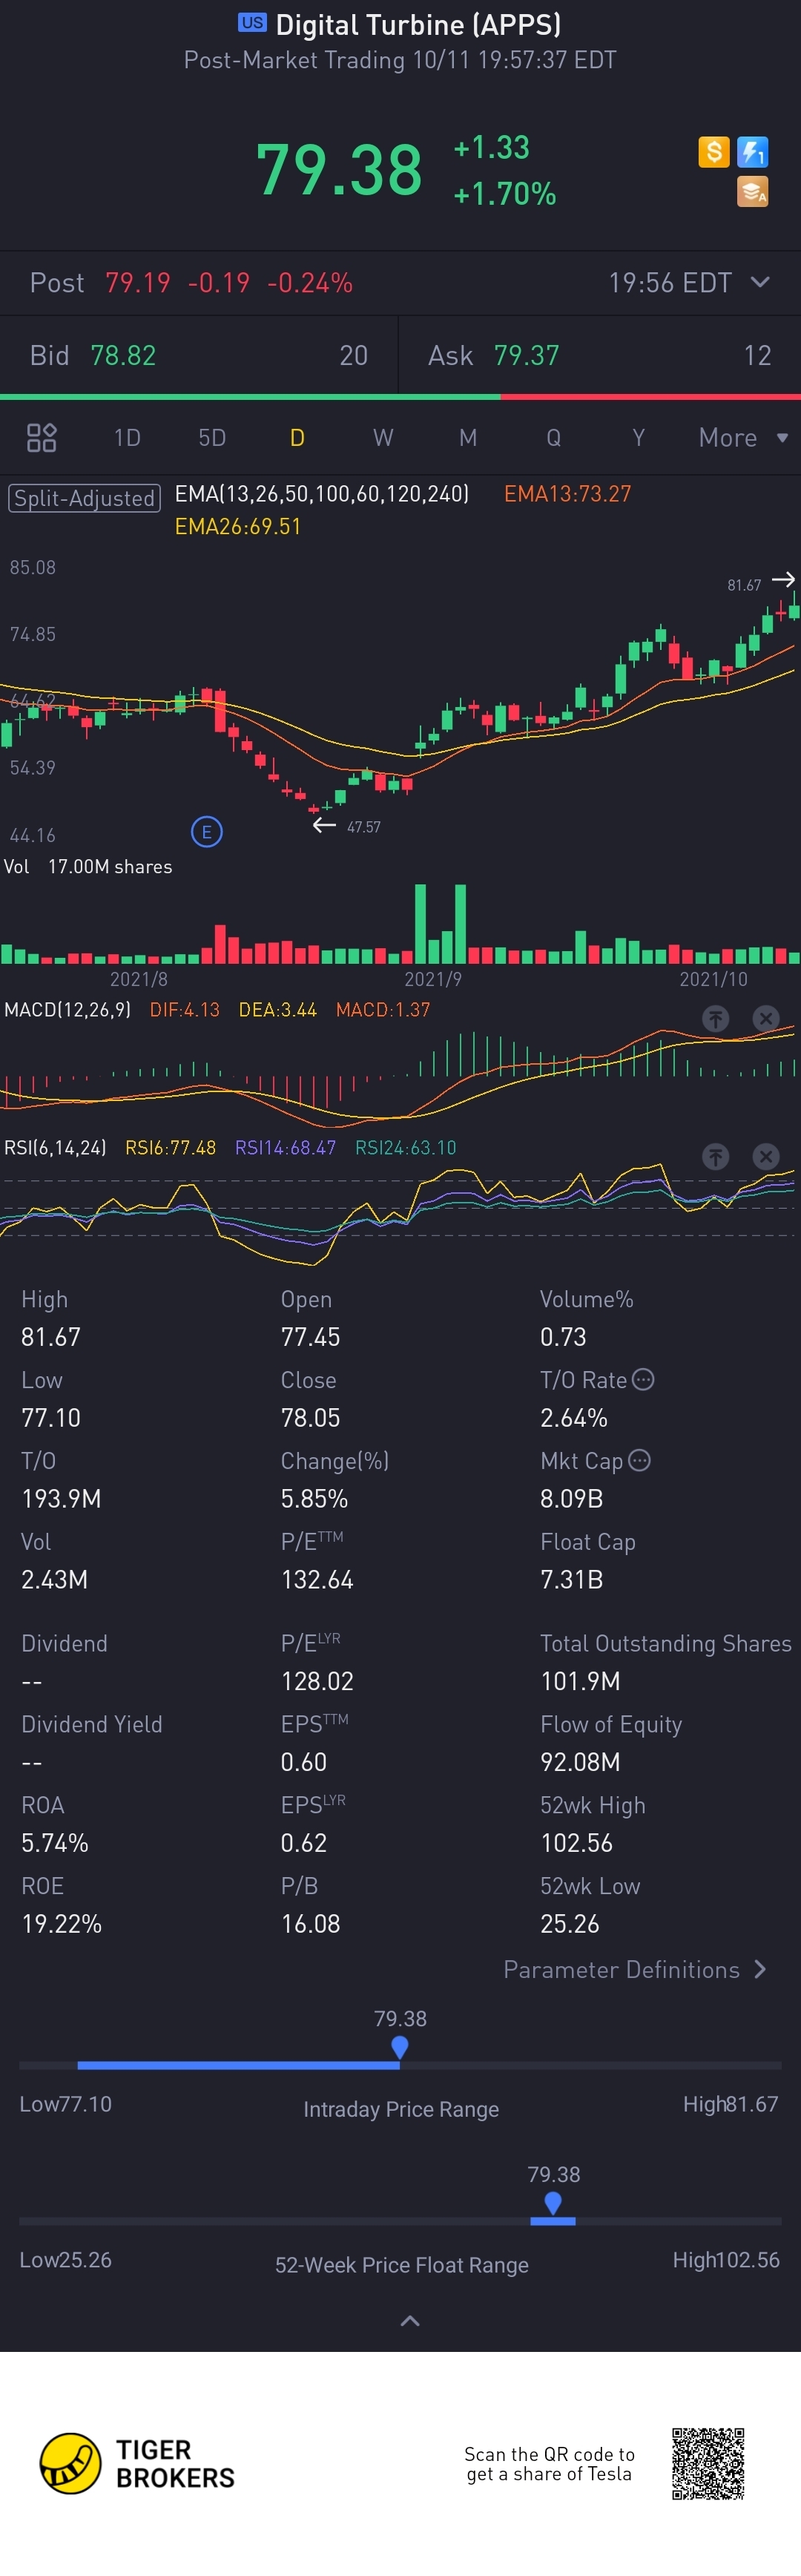The width and height of the screenshot is (801, 2576).
Task: Tap the Tiger Brokers logo
Action: (138, 2463)
